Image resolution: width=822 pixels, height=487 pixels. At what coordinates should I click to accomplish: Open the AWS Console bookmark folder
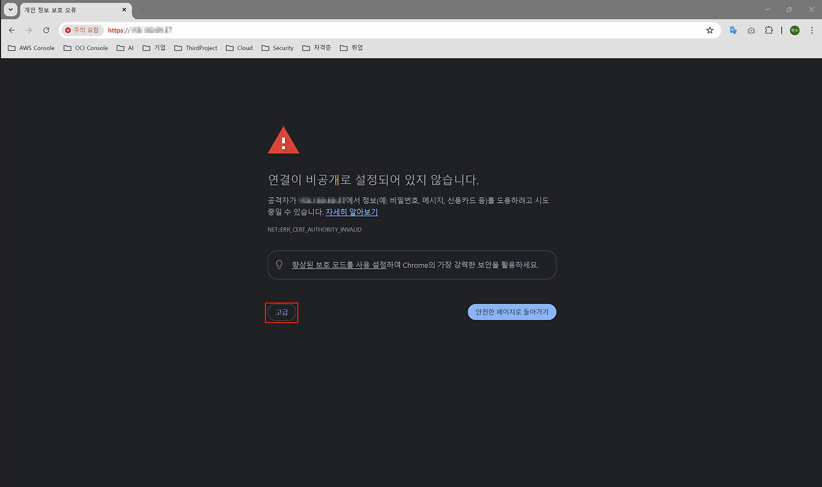31,48
